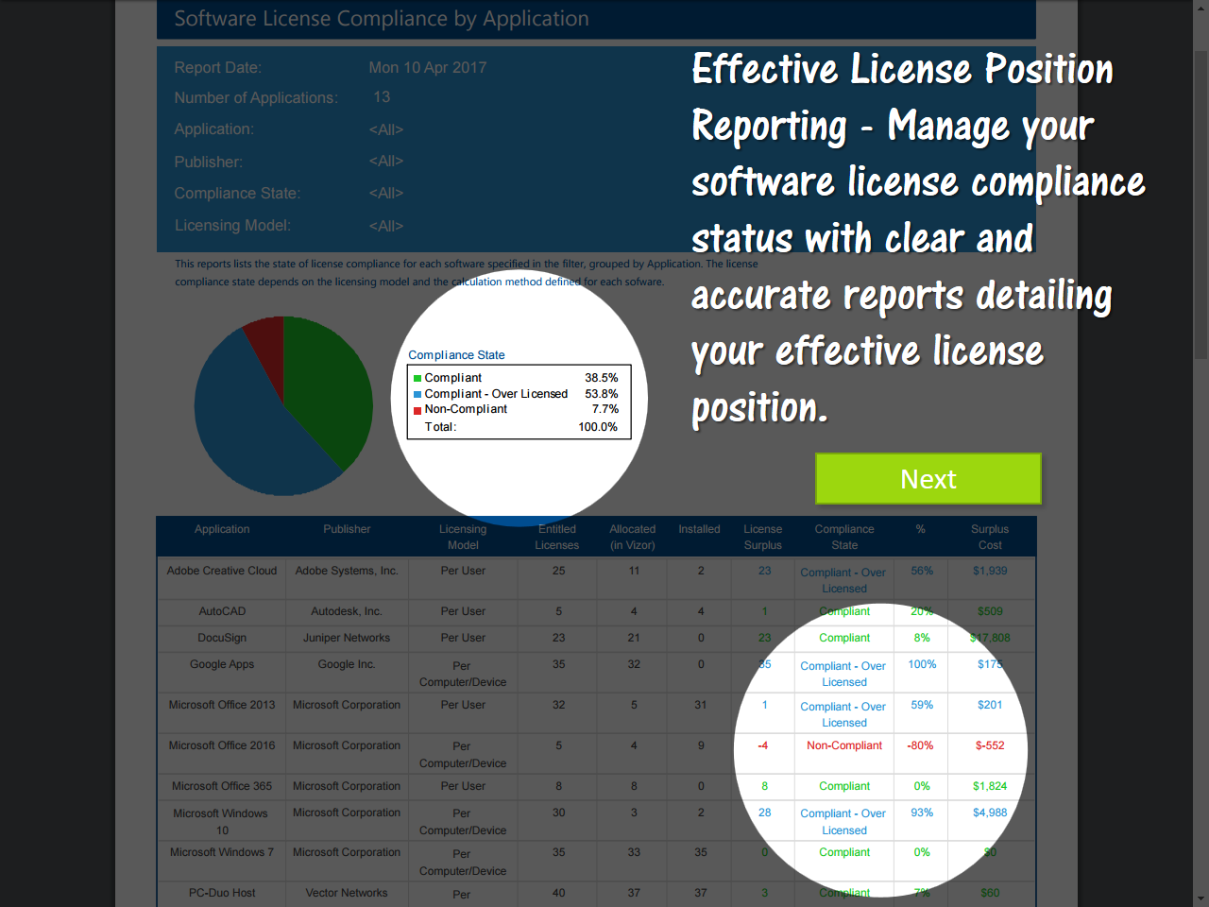The image size is (1209, 907).
Task: Click the Installed column header
Action: pos(699,529)
